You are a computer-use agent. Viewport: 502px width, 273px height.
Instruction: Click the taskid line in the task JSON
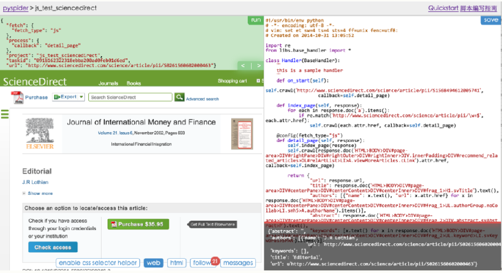click(x=67, y=61)
